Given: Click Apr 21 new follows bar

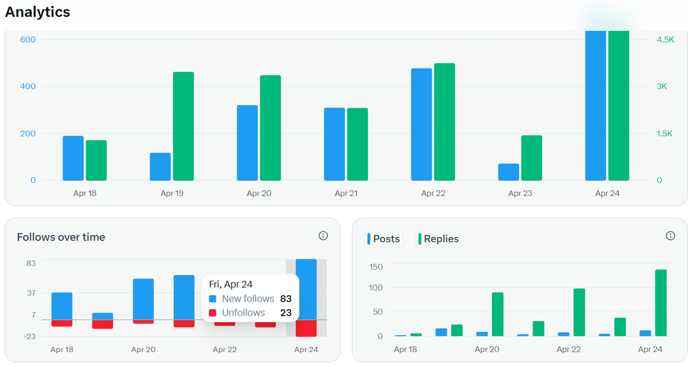Looking at the screenshot, I should (x=184, y=297).
